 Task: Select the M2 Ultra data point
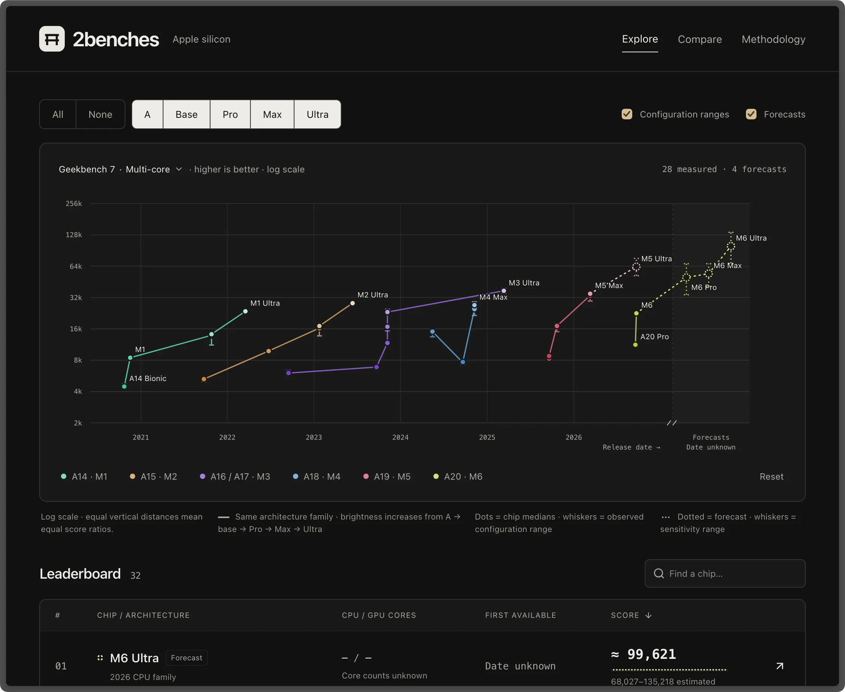(x=352, y=303)
